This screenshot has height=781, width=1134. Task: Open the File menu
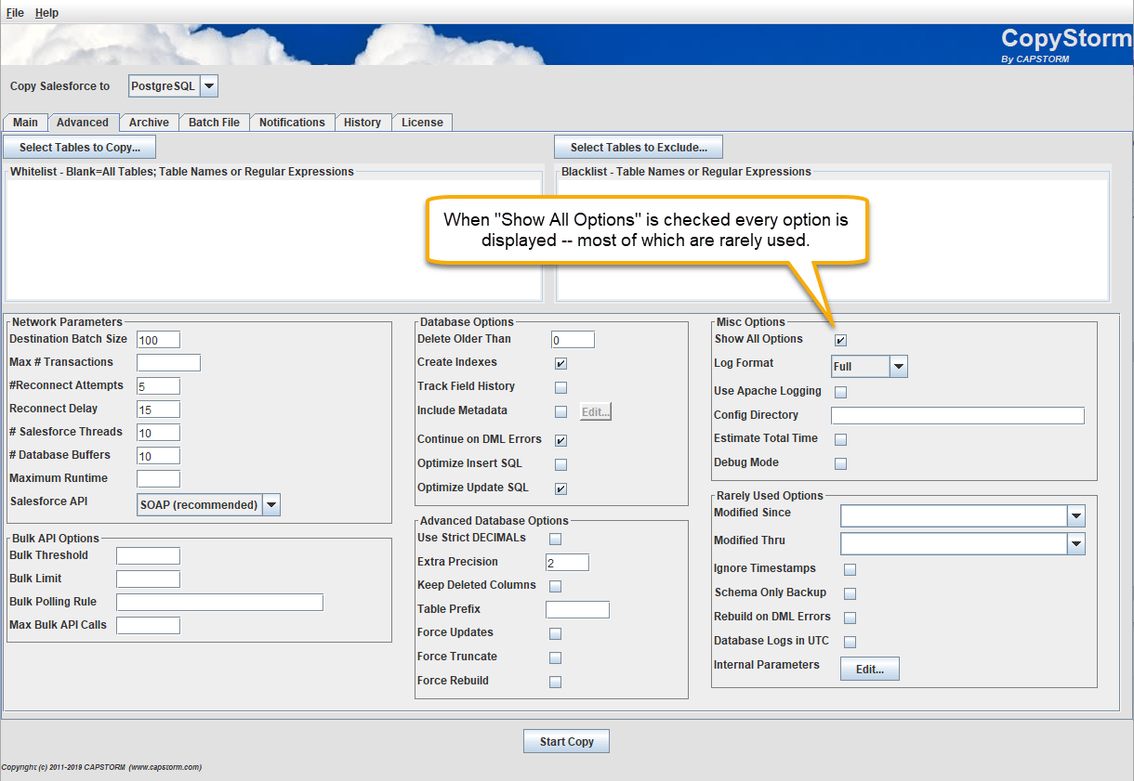click(15, 13)
